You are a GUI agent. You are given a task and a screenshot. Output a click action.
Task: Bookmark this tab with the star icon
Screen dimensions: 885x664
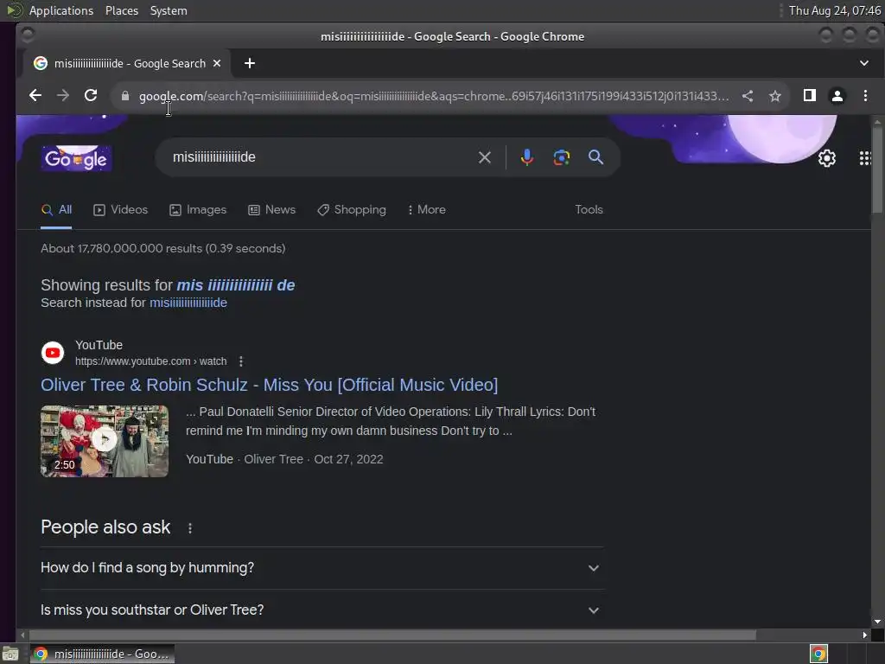775,96
